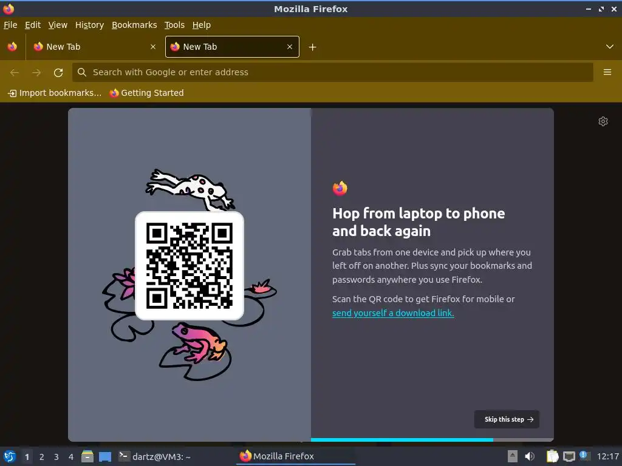The height and width of the screenshot is (466, 622).
Task: Open a new tab with the plus button
Action: click(312, 47)
